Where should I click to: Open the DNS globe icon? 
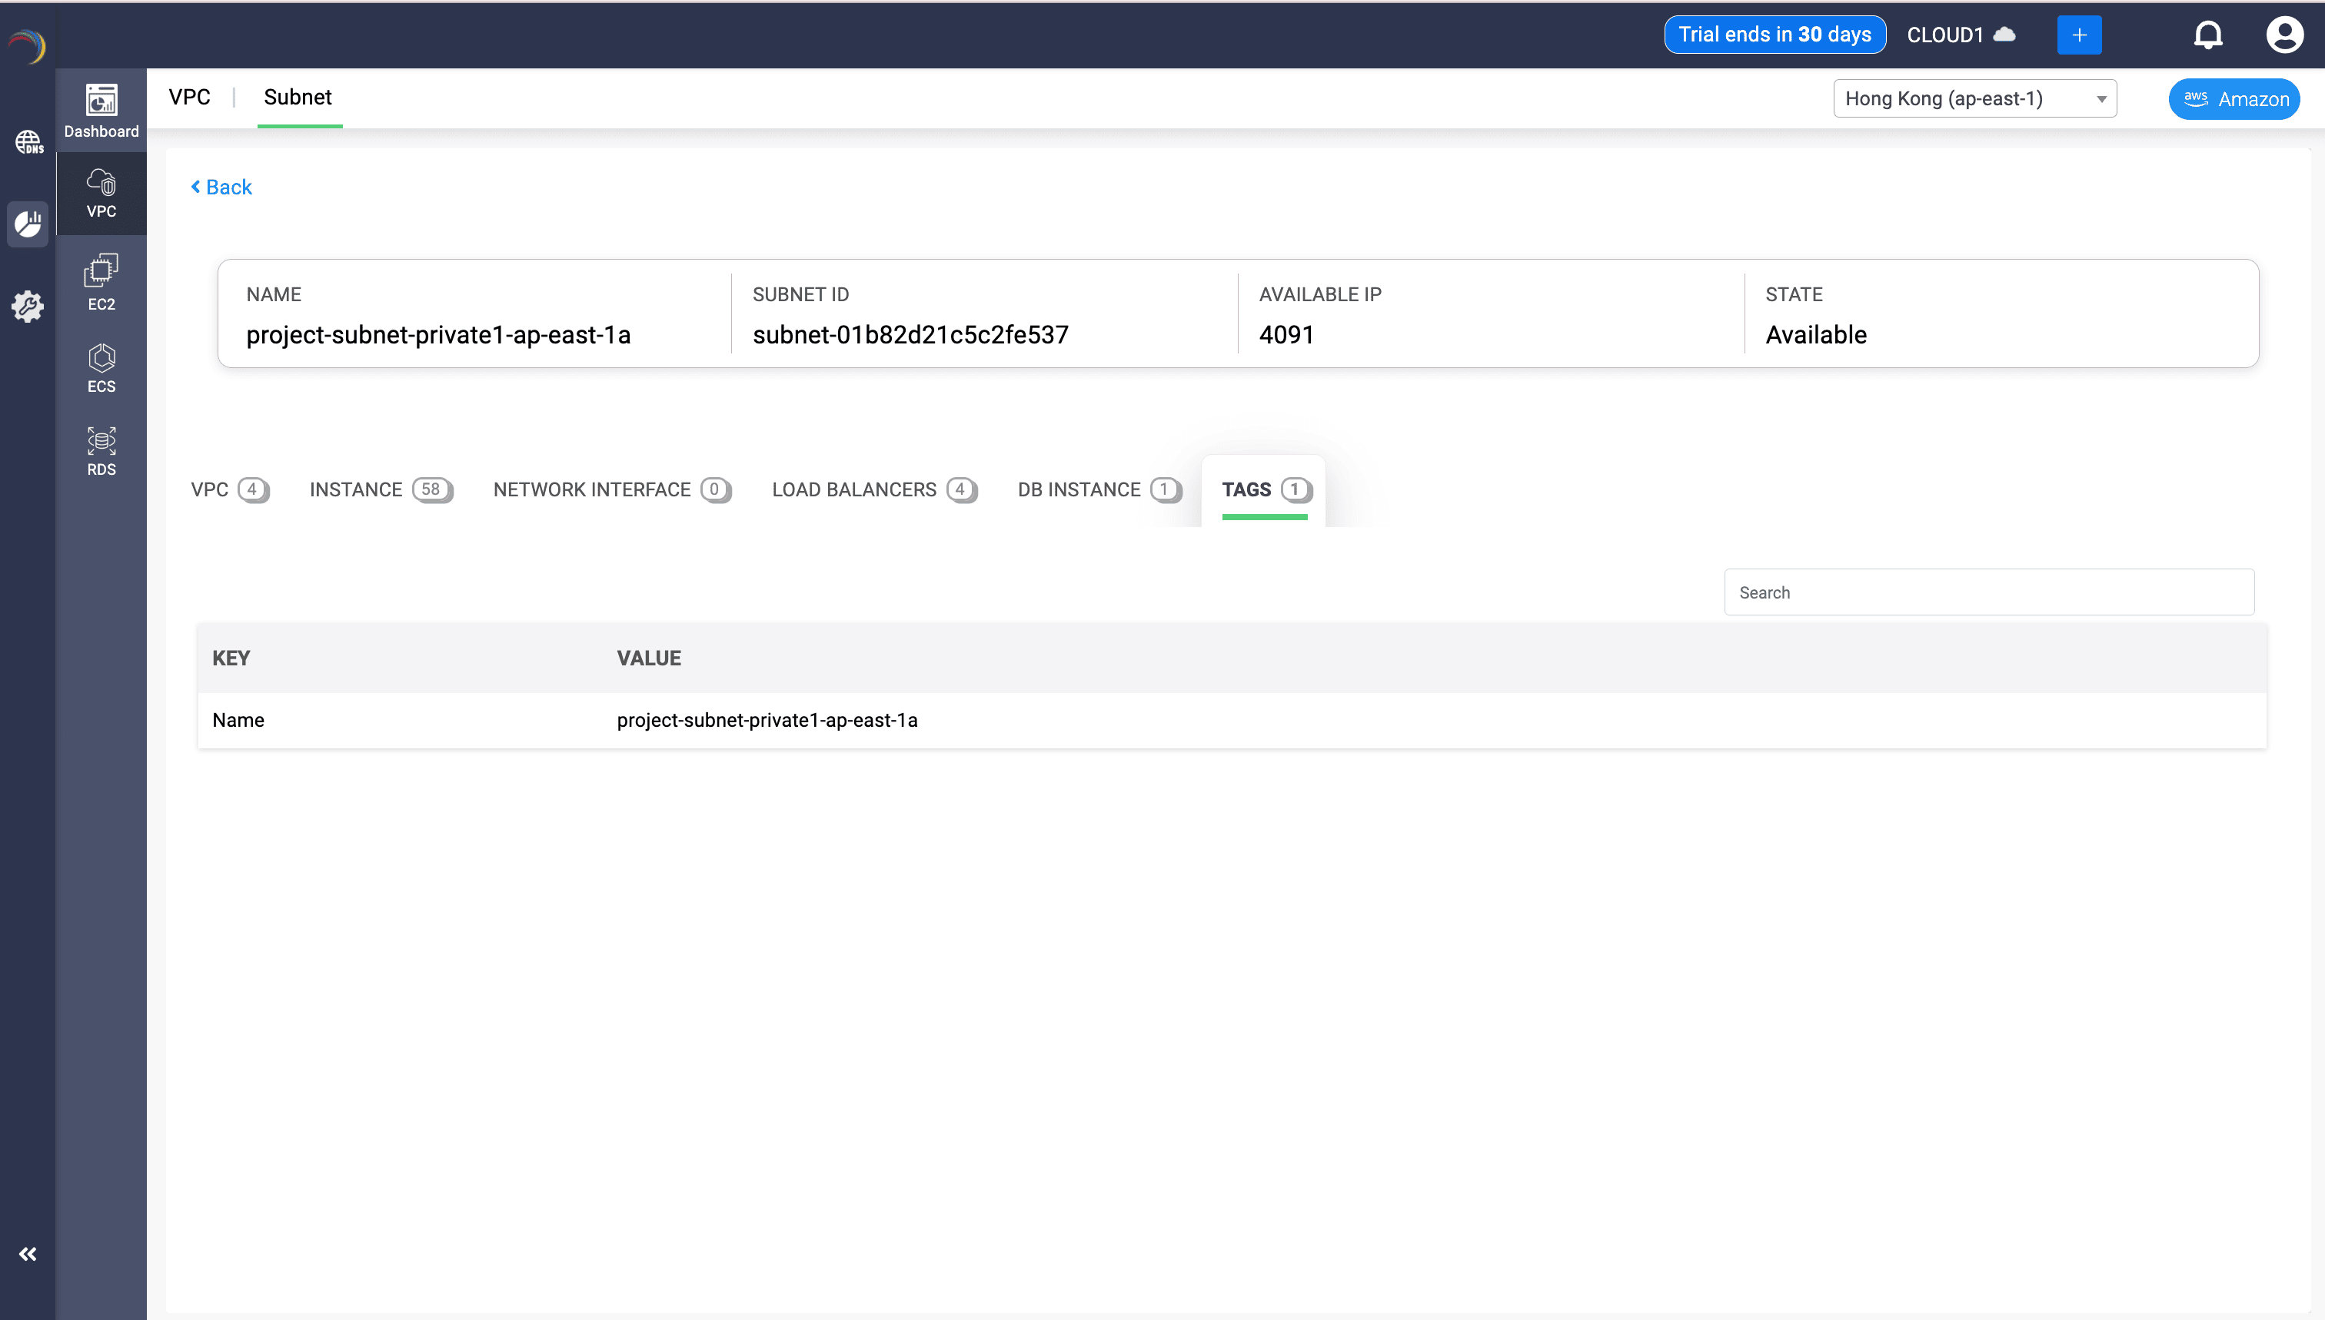pos(28,141)
